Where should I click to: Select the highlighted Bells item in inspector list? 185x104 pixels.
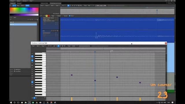click(23, 24)
